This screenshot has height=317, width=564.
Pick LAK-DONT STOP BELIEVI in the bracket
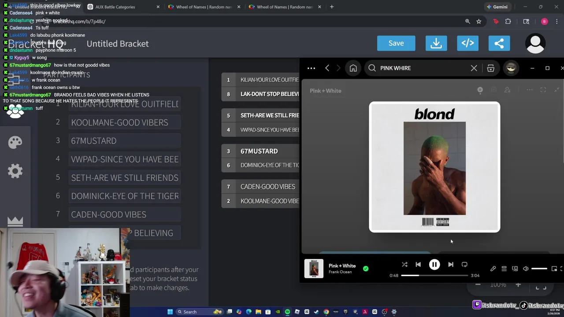(x=260, y=94)
